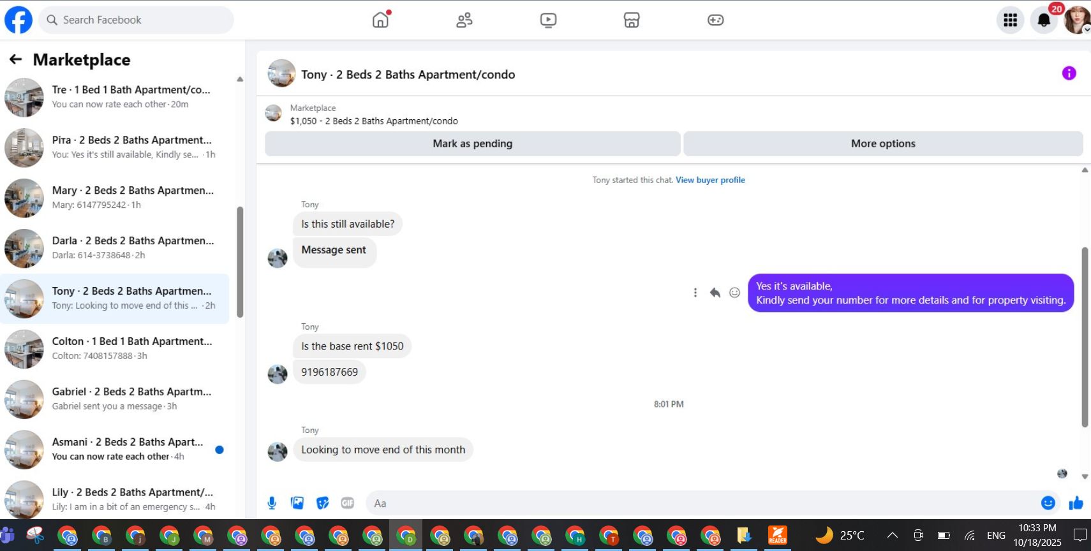Open the Windows notification center icon
1091x551 pixels.
tap(1080, 535)
